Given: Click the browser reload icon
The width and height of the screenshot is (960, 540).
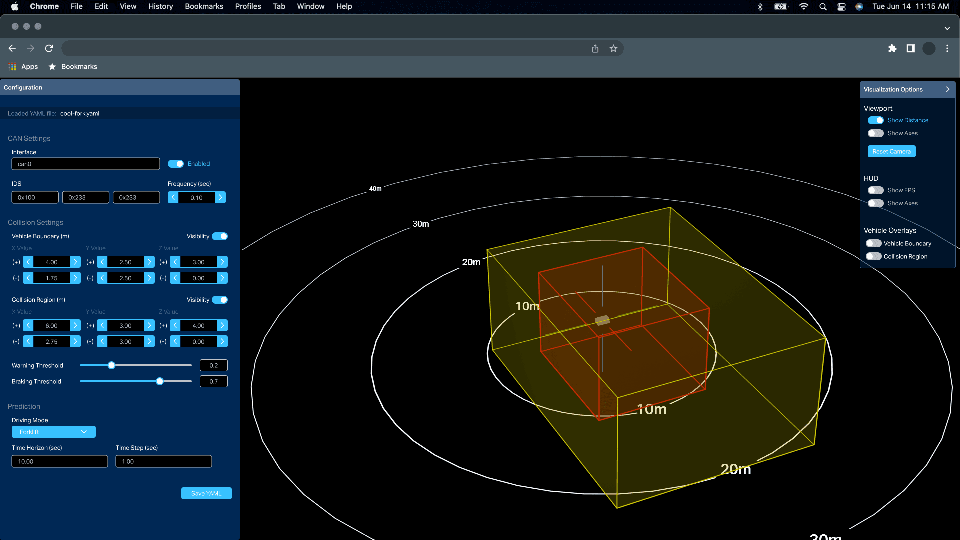Looking at the screenshot, I should pos(49,48).
